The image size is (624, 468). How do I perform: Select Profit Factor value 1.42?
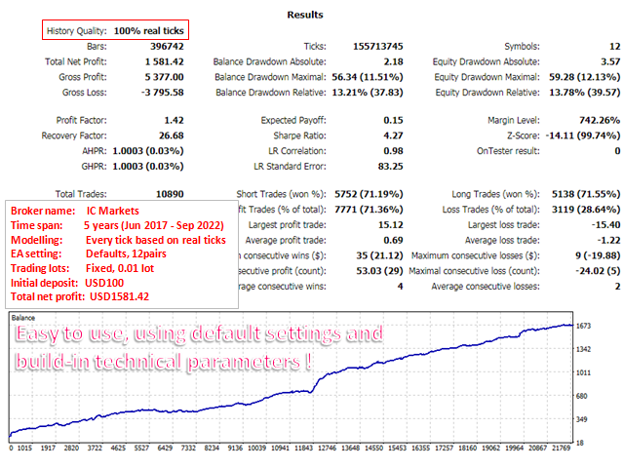174,120
